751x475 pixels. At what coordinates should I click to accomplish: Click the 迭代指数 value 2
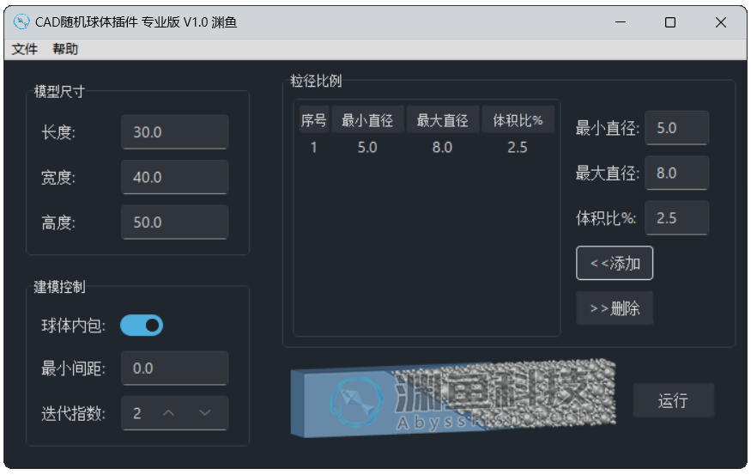coord(137,413)
